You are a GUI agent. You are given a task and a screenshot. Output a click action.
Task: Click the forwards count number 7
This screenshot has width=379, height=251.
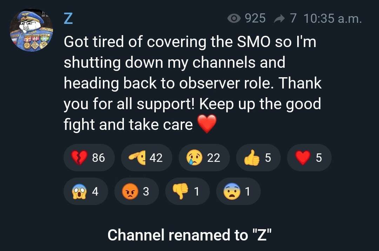pos(293,18)
